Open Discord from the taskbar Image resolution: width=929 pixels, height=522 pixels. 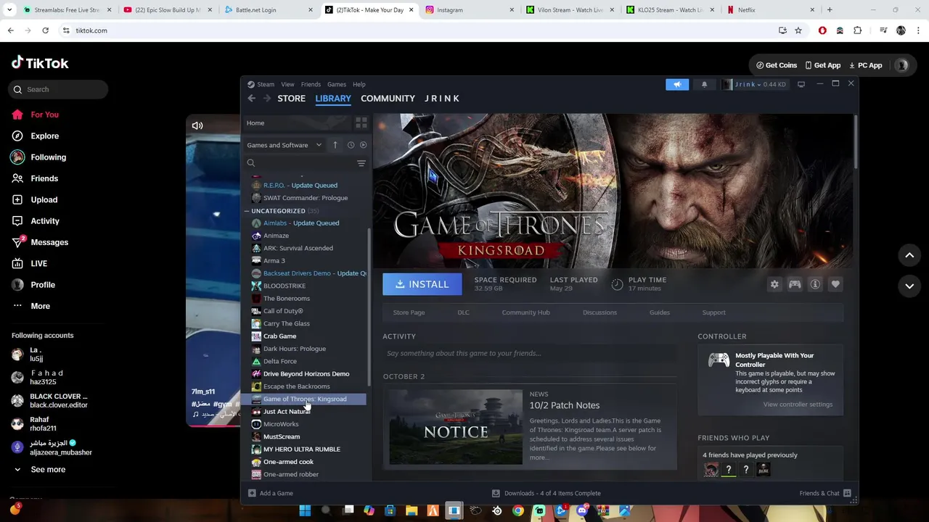click(x=582, y=510)
